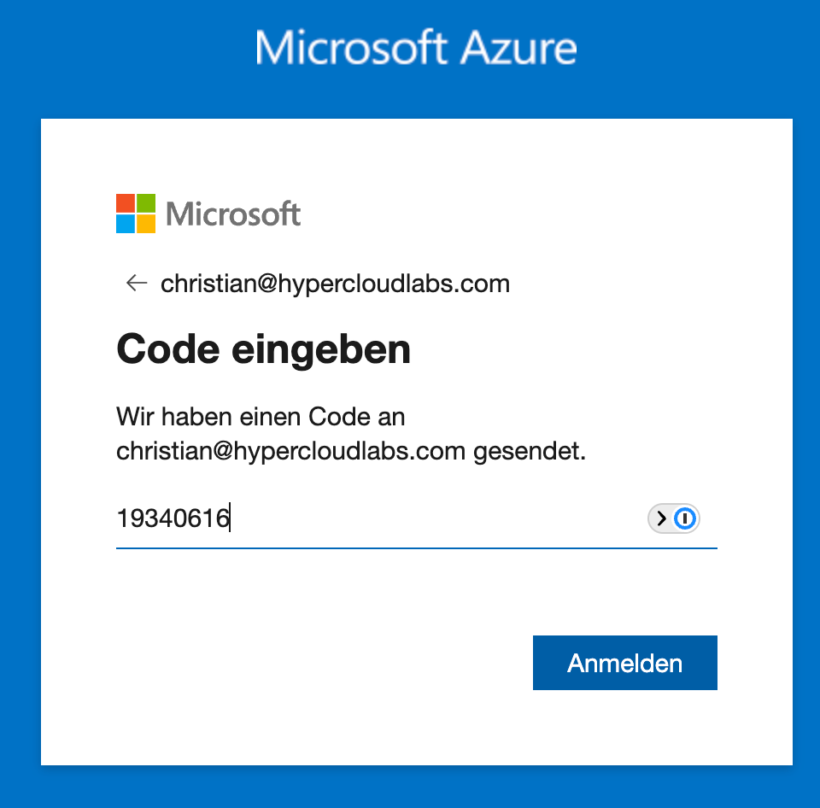Open the 1Password autofill icon
Image resolution: width=820 pixels, height=808 pixels.
pos(685,518)
